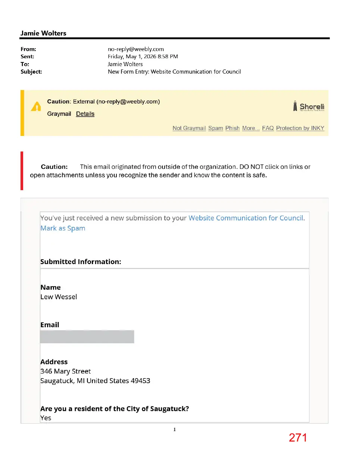Click the Caution: External sender notice text
Screen dimensions: 349x452
pyautogui.click(x=103, y=102)
